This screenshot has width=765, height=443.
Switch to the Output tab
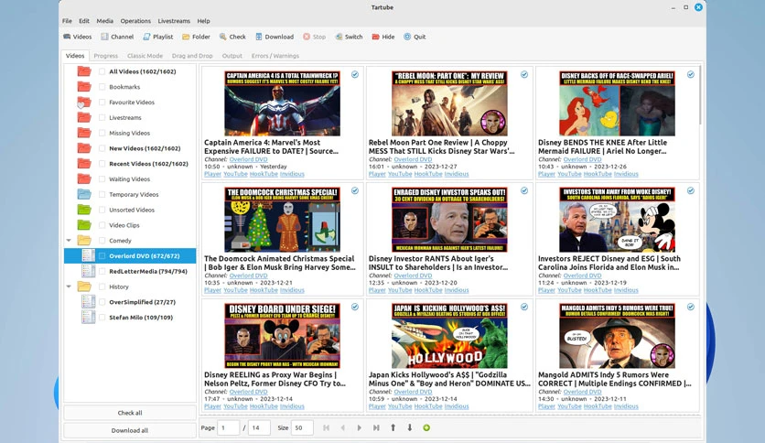click(x=232, y=56)
